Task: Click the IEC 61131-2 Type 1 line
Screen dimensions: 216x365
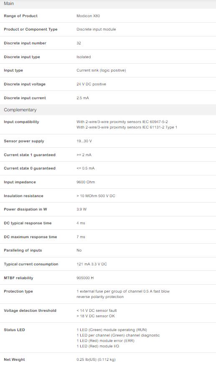Action: click(127, 127)
